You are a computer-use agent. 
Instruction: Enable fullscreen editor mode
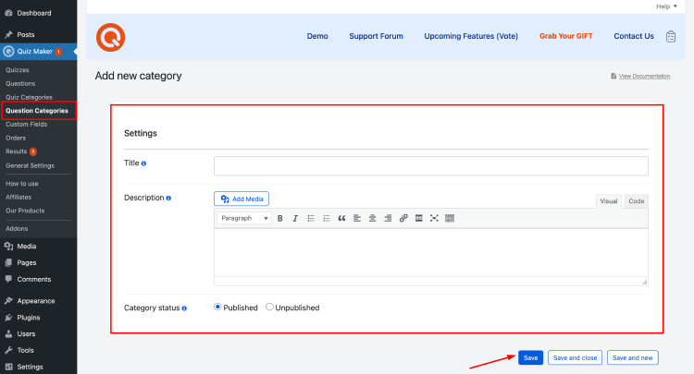(434, 218)
